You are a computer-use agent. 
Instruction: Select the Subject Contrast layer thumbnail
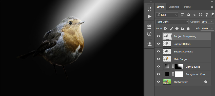point(167,51)
